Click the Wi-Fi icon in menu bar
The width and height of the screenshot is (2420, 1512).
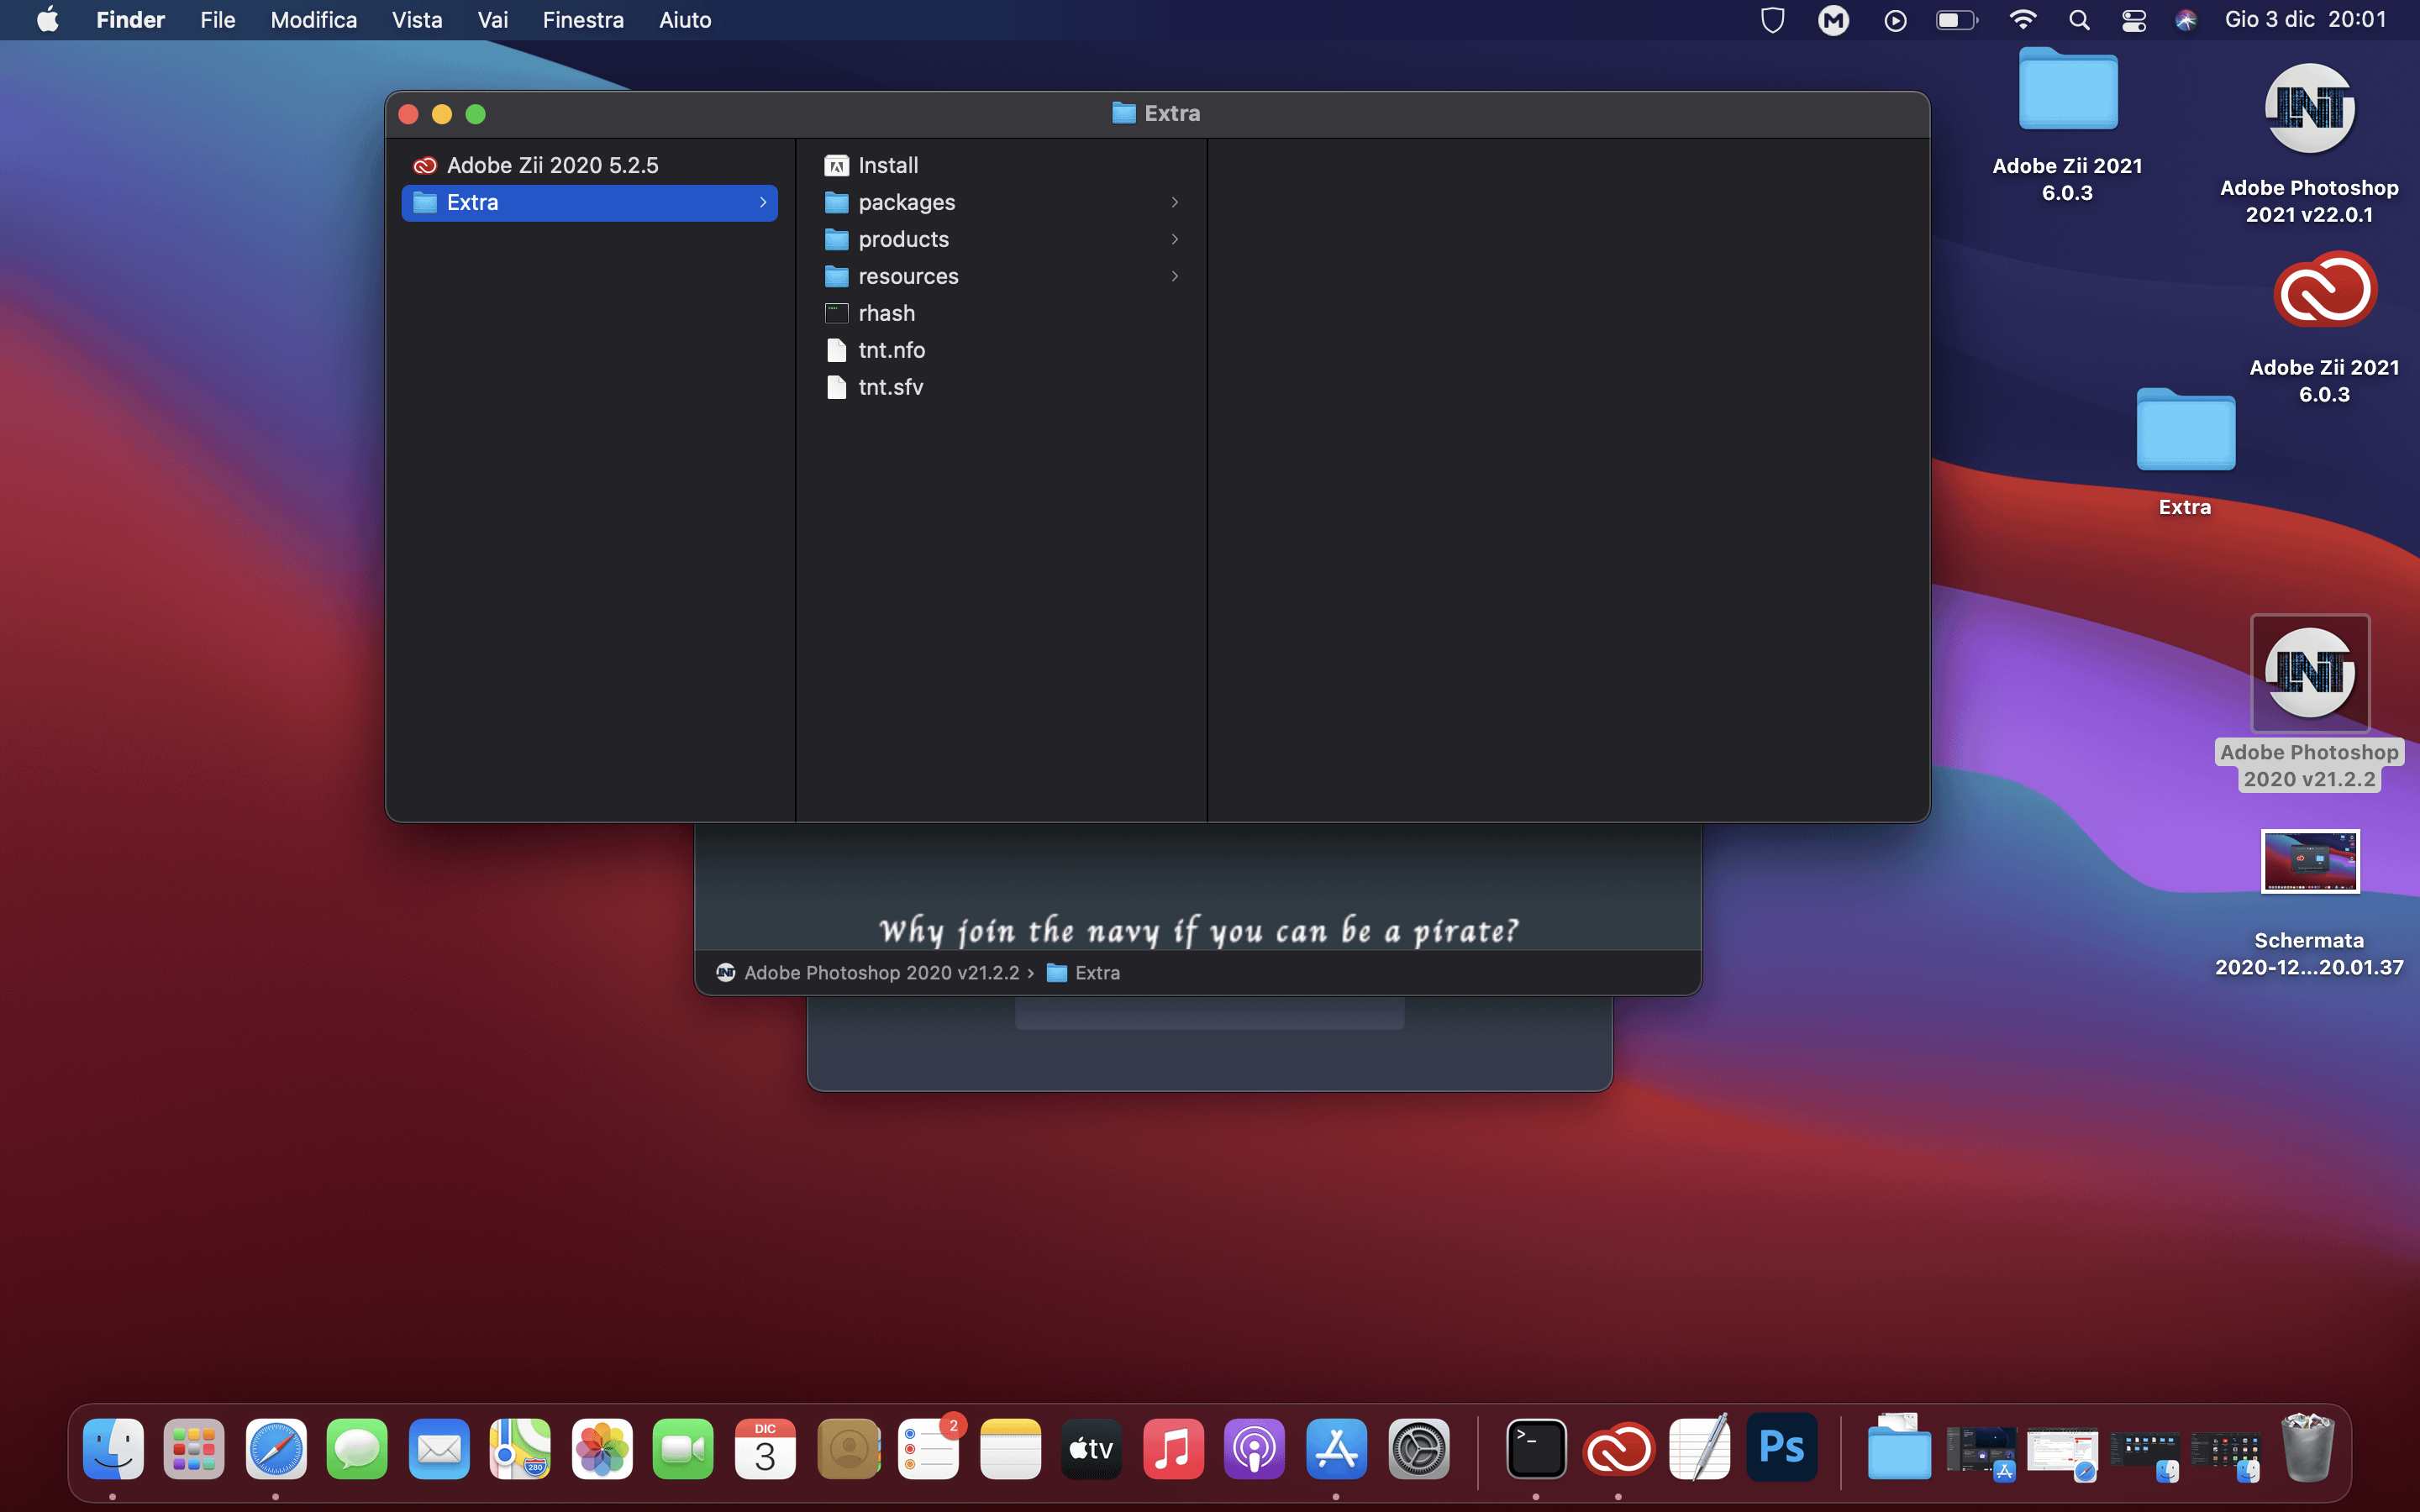(2022, 20)
